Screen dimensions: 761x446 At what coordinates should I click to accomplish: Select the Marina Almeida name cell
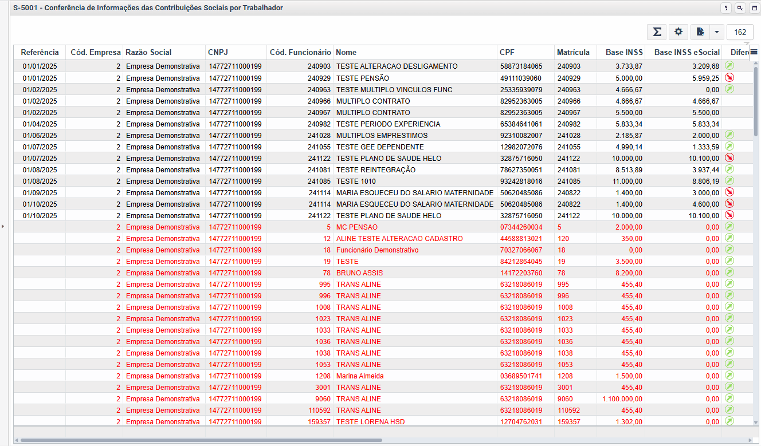415,376
